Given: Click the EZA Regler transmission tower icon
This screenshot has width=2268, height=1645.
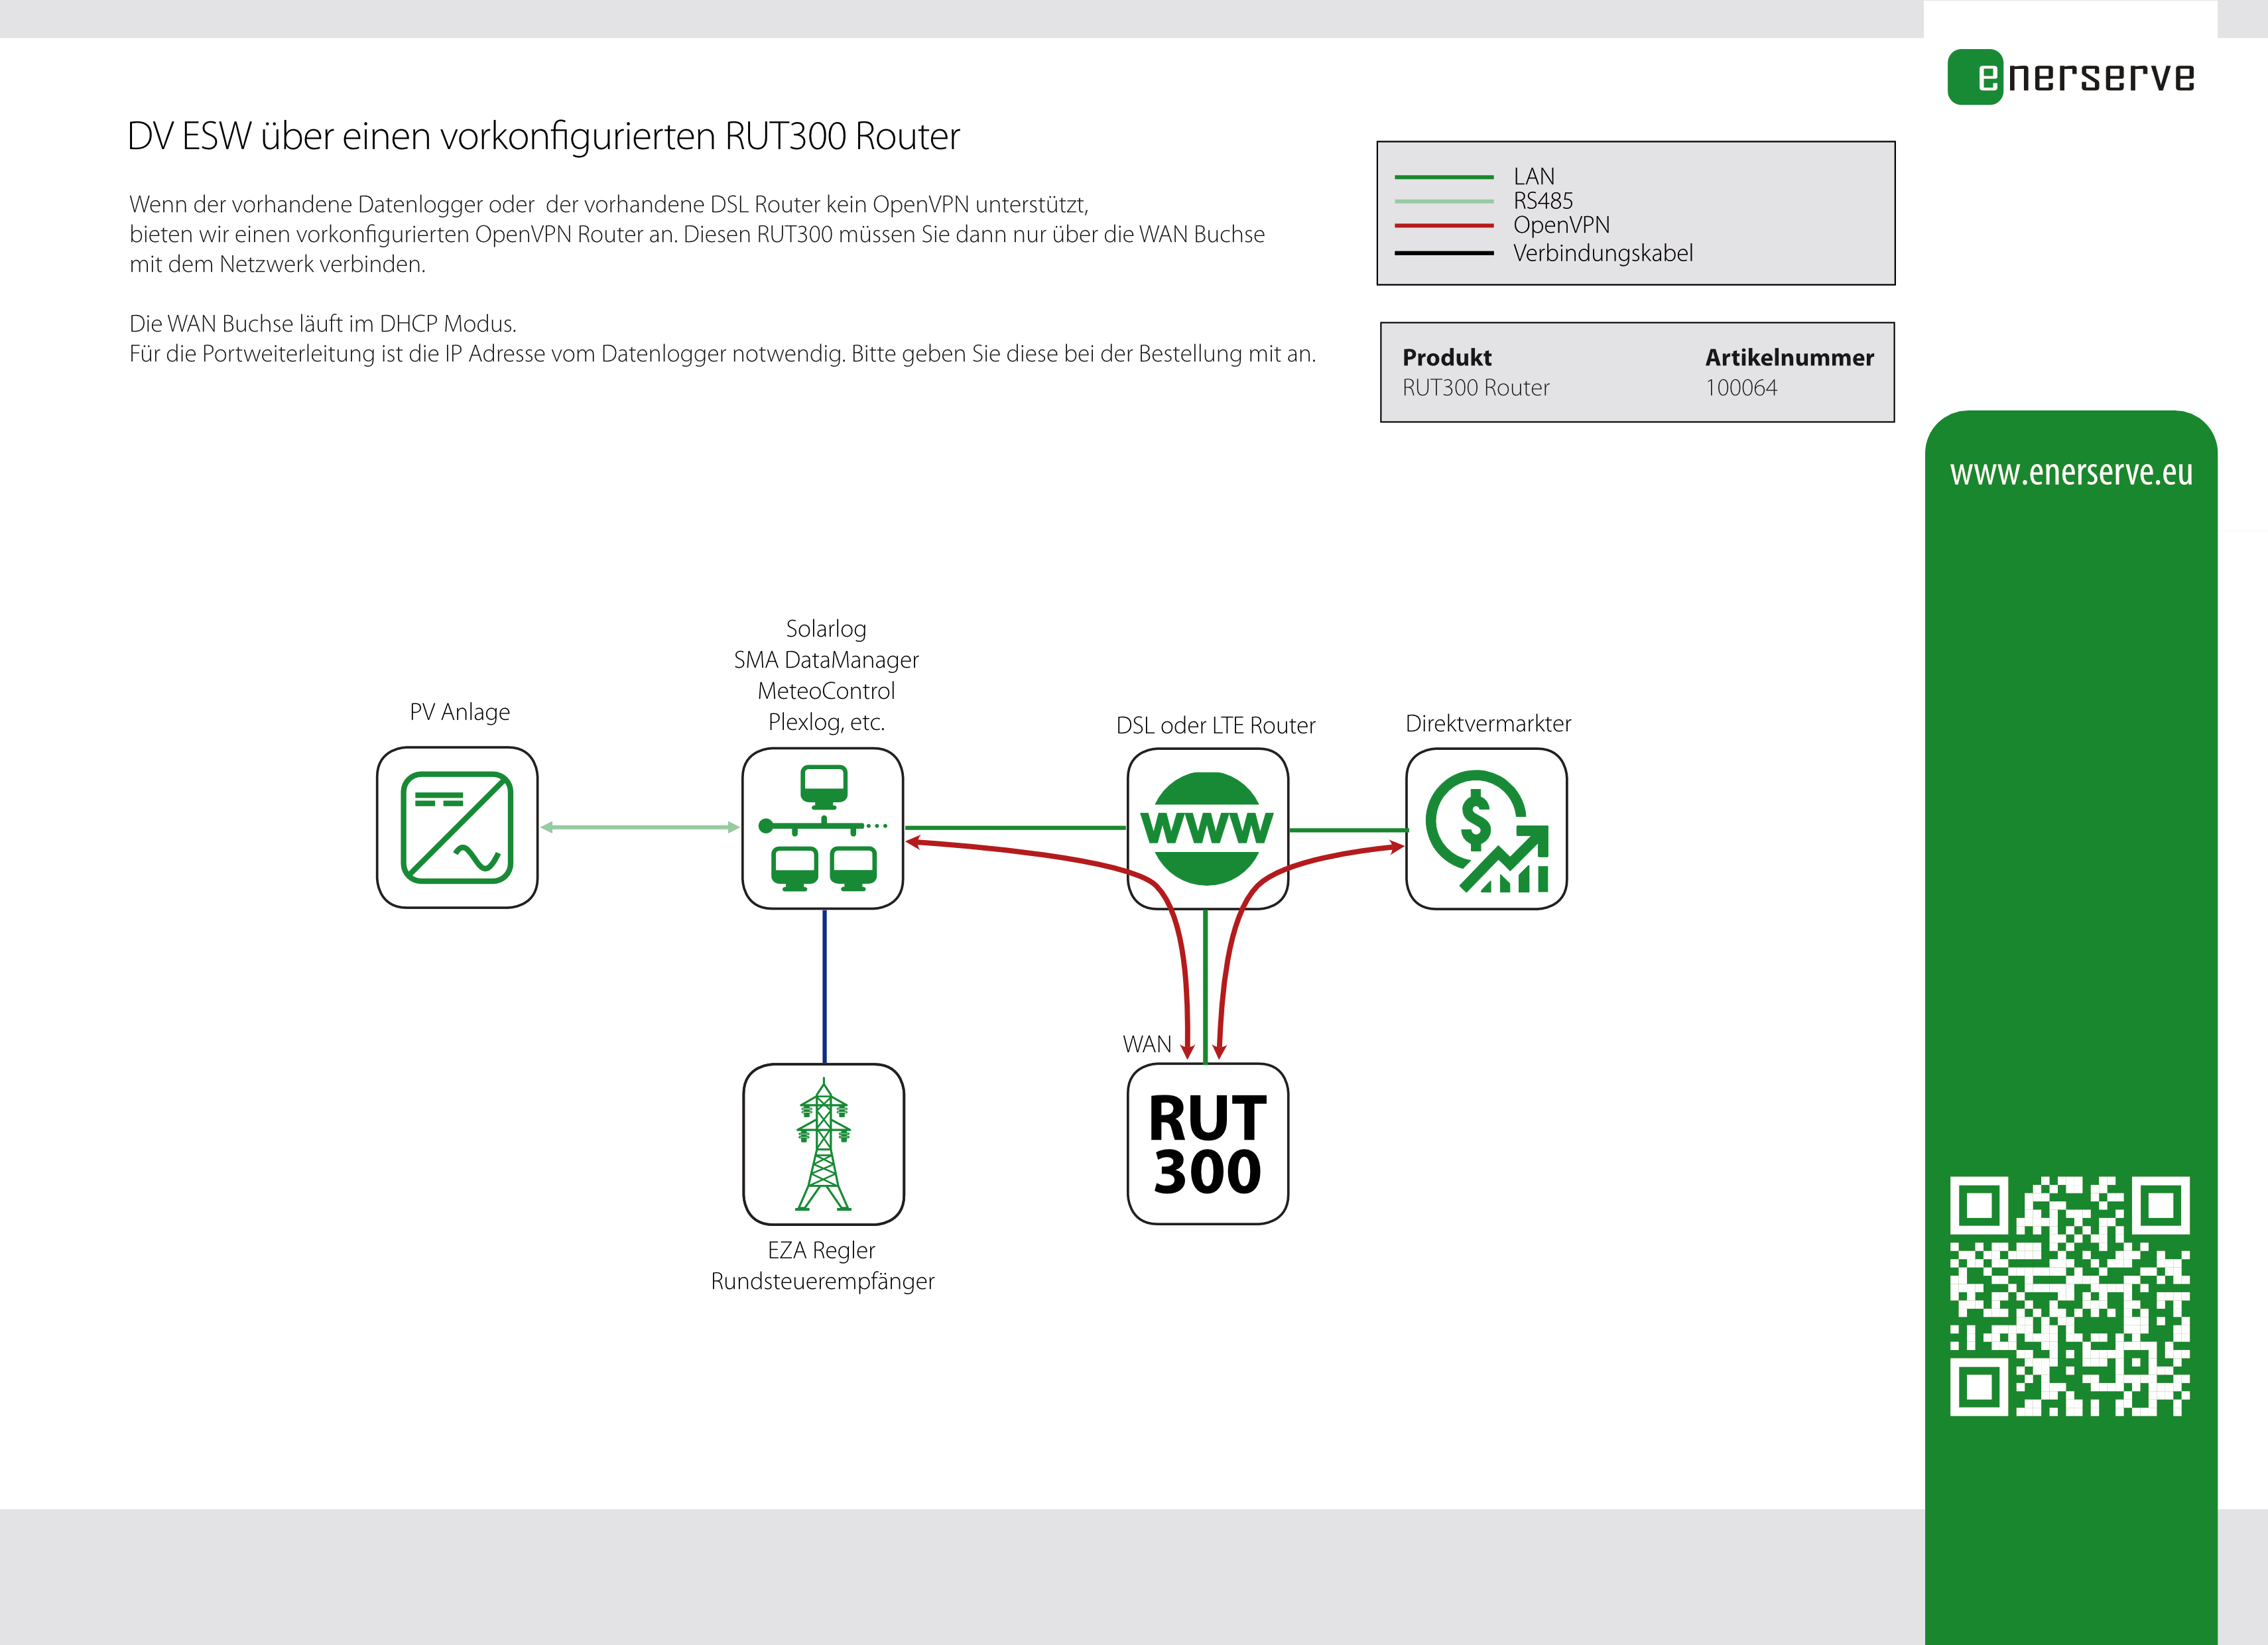Looking at the screenshot, I should [x=823, y=1140].
